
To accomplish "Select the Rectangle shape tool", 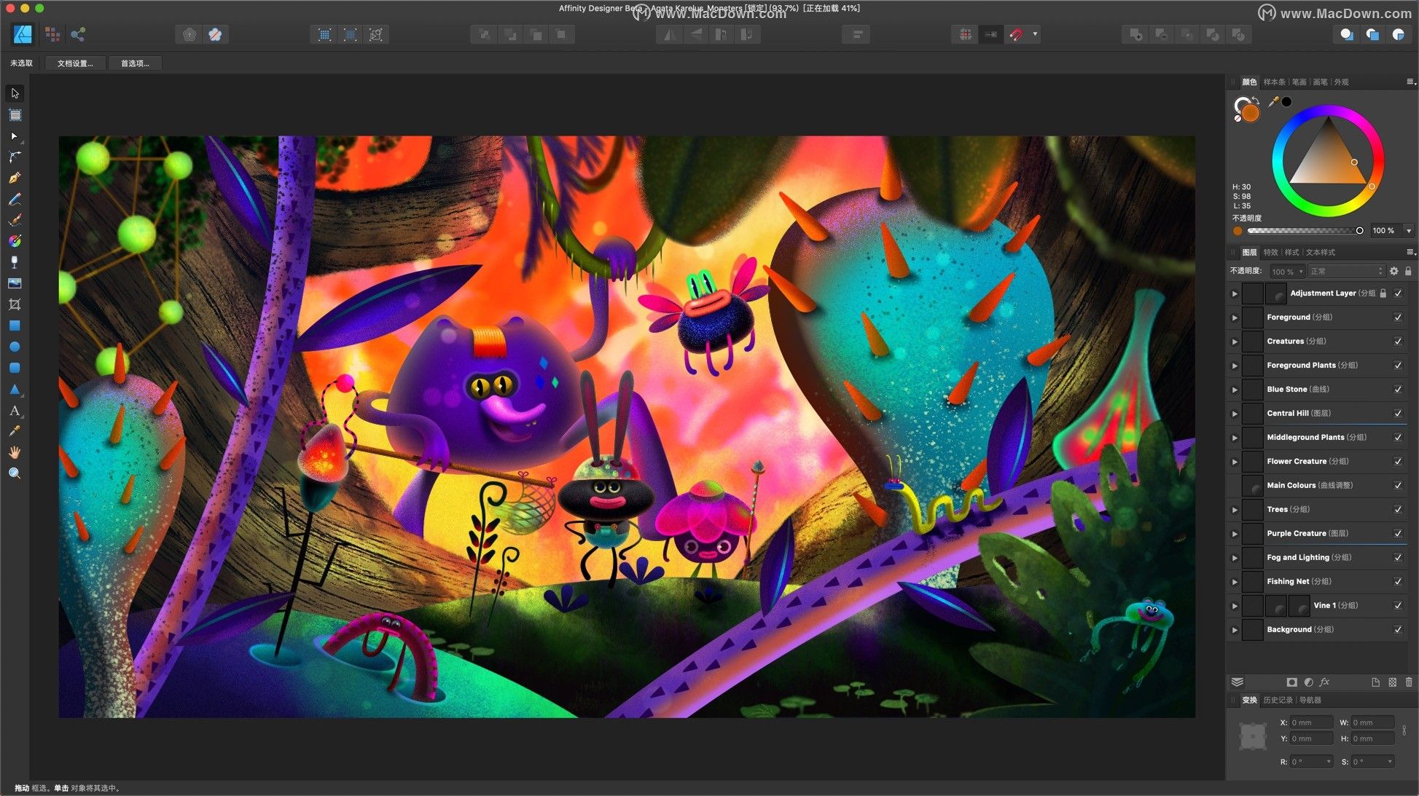I will (15, 326).
